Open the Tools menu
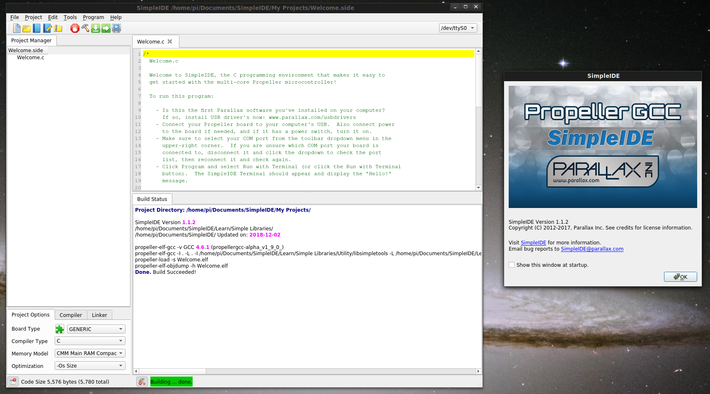This screenshot has width=710, height=394. click(70, 17)
